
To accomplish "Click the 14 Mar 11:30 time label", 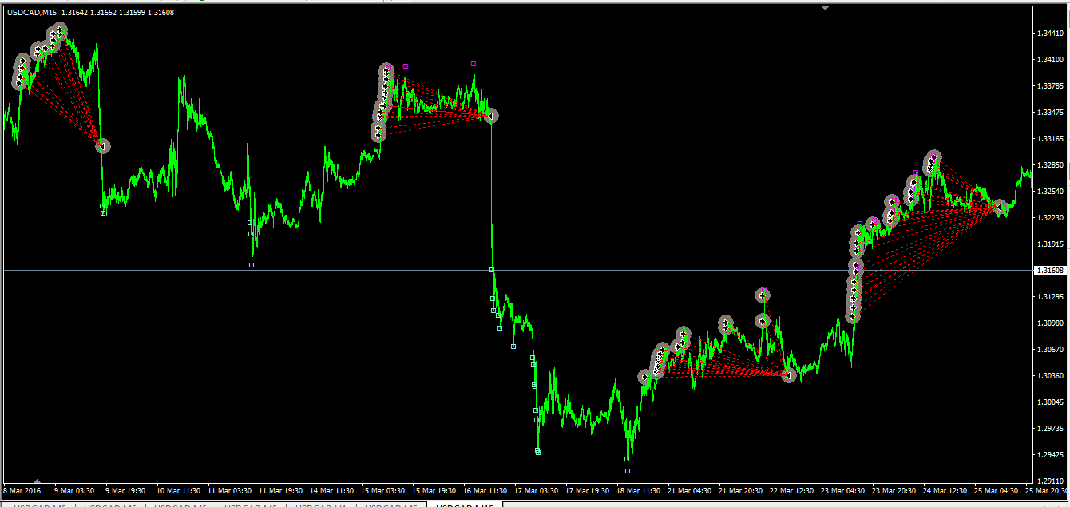I will coord(332,491).
